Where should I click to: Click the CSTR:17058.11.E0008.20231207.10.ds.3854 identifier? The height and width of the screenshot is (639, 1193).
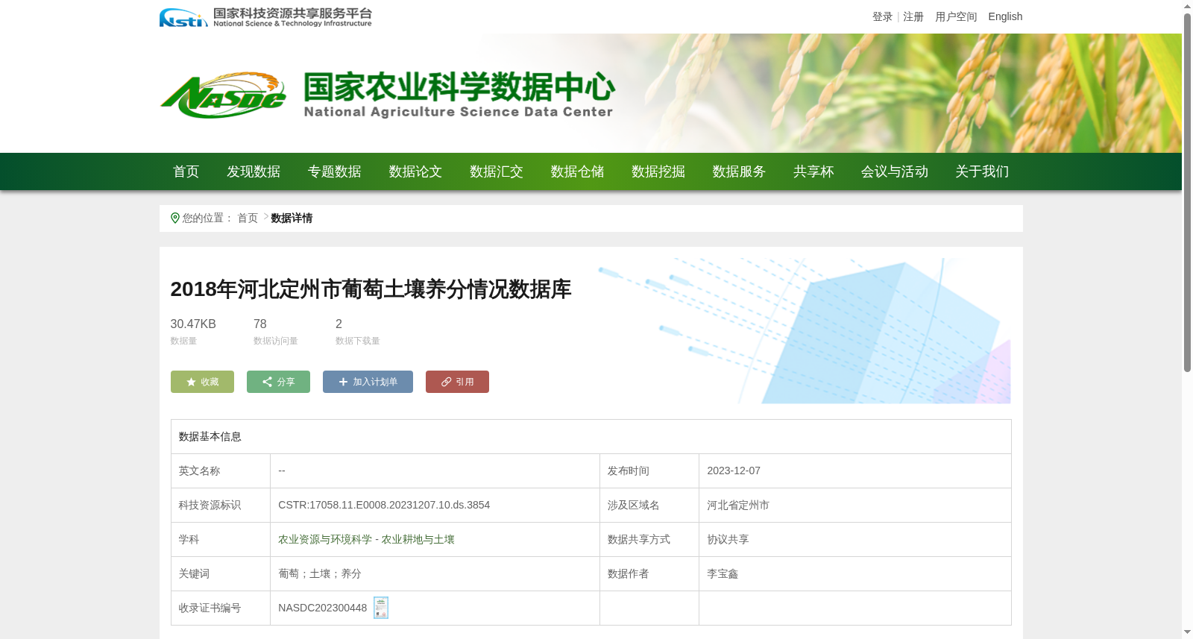pos(384,505)
